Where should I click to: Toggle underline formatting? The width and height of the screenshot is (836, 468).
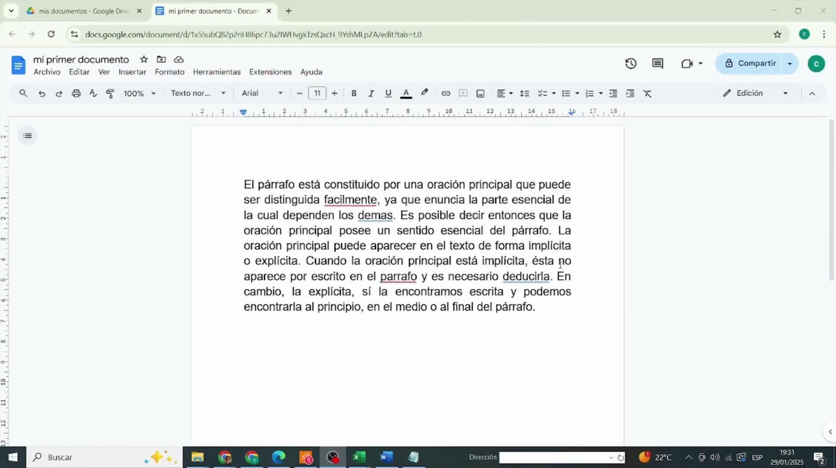388,93
